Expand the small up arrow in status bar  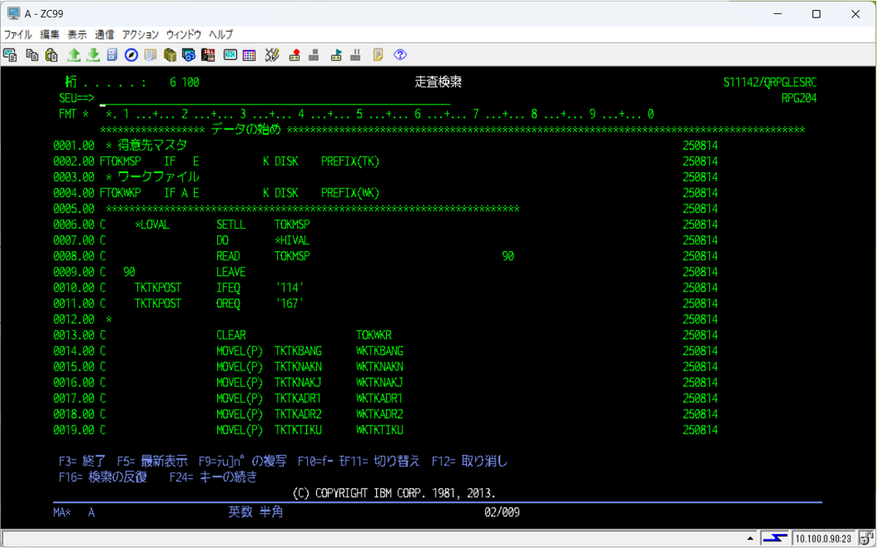(750, 539)
